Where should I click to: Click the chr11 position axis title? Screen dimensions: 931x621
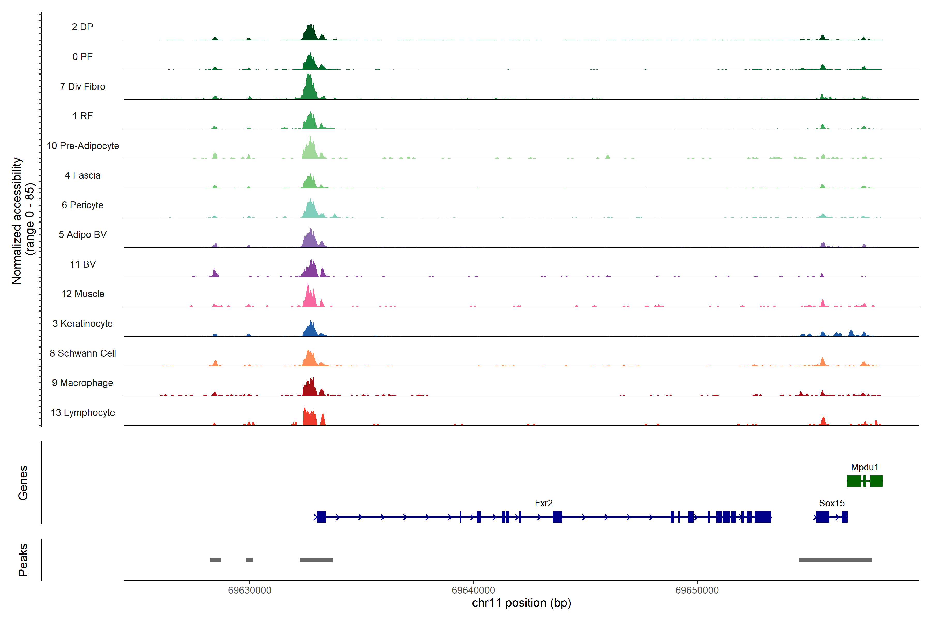521,603
